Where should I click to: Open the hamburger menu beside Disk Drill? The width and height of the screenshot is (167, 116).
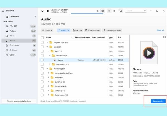(3, 11)
